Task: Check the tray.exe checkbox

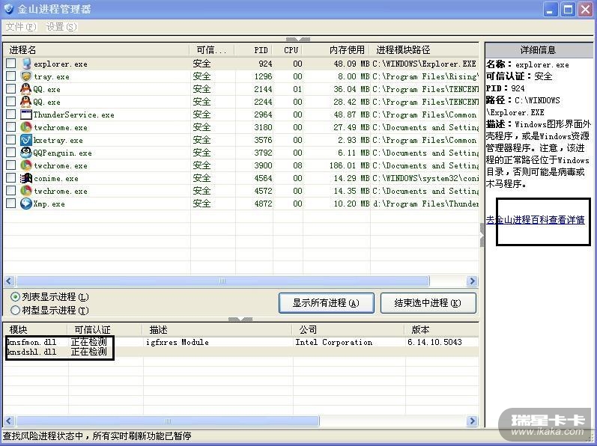Action: [11, 76]
